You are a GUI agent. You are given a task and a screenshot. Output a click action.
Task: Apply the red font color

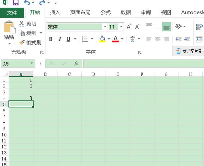tap(116, 39)
